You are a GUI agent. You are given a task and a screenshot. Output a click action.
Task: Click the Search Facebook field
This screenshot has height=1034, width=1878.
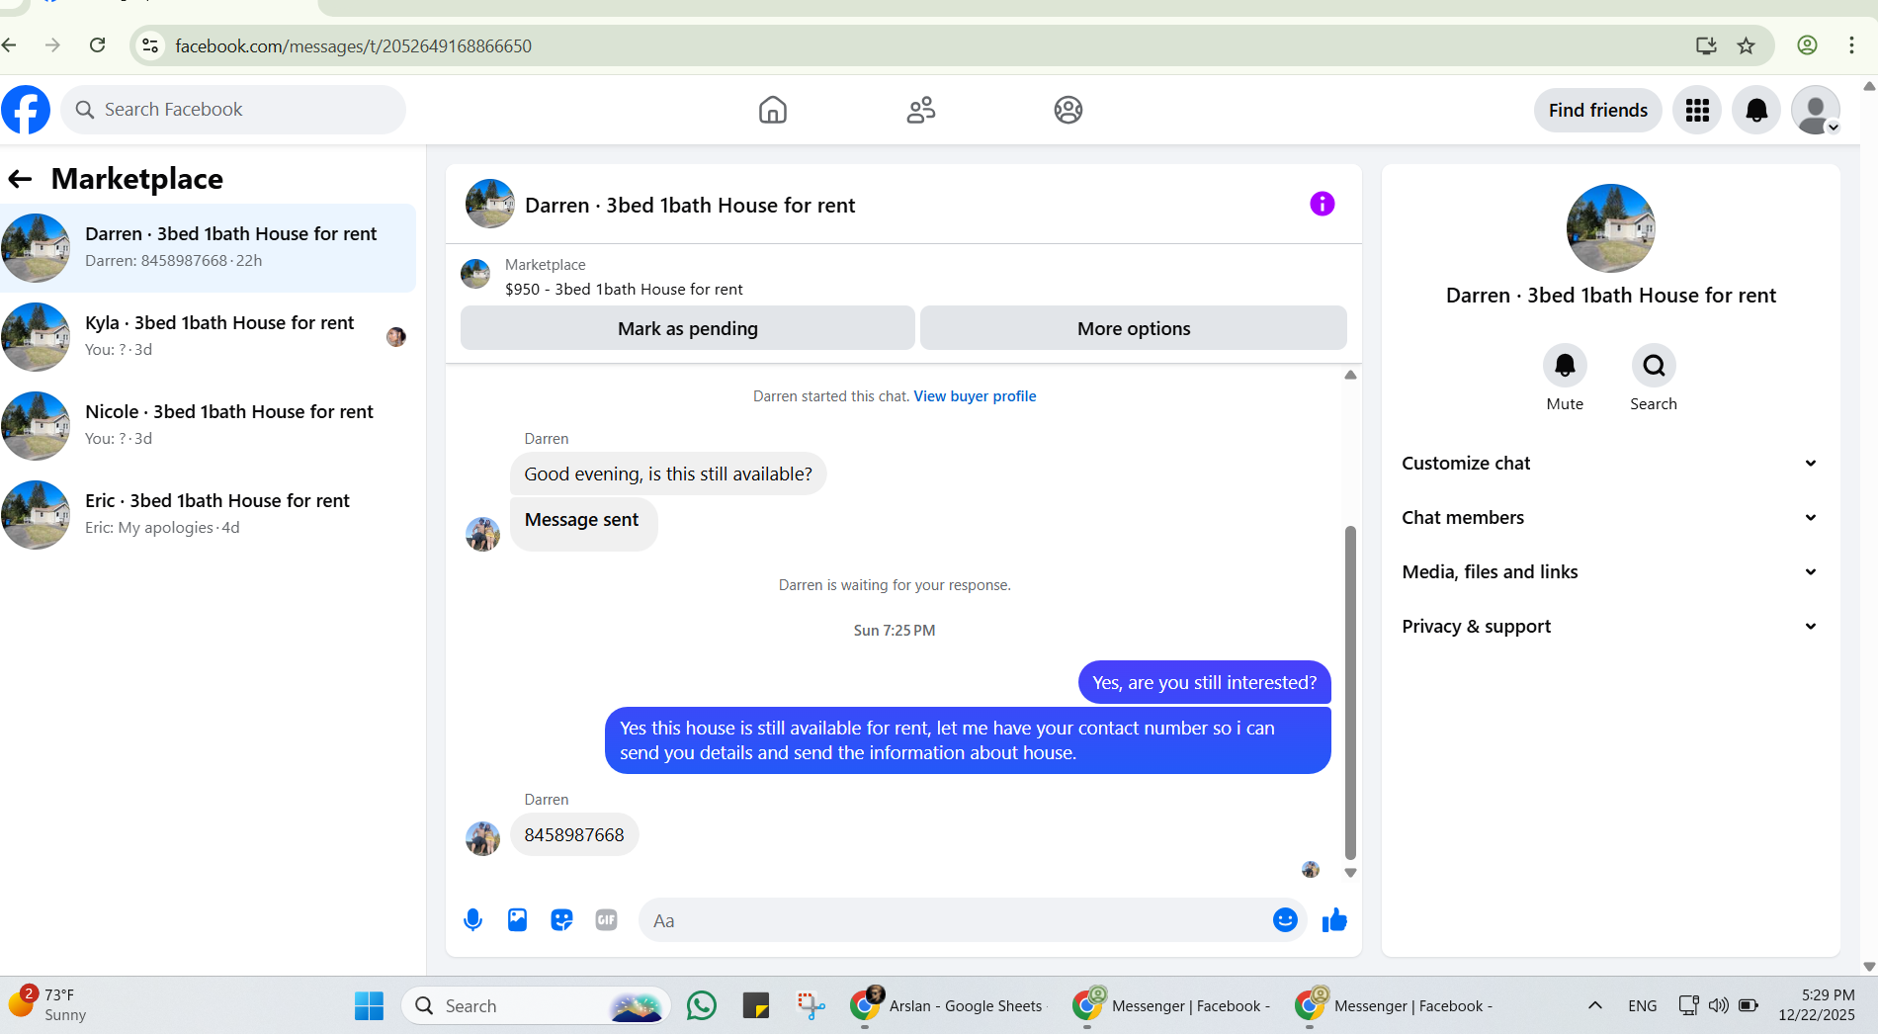pos(233,110)
